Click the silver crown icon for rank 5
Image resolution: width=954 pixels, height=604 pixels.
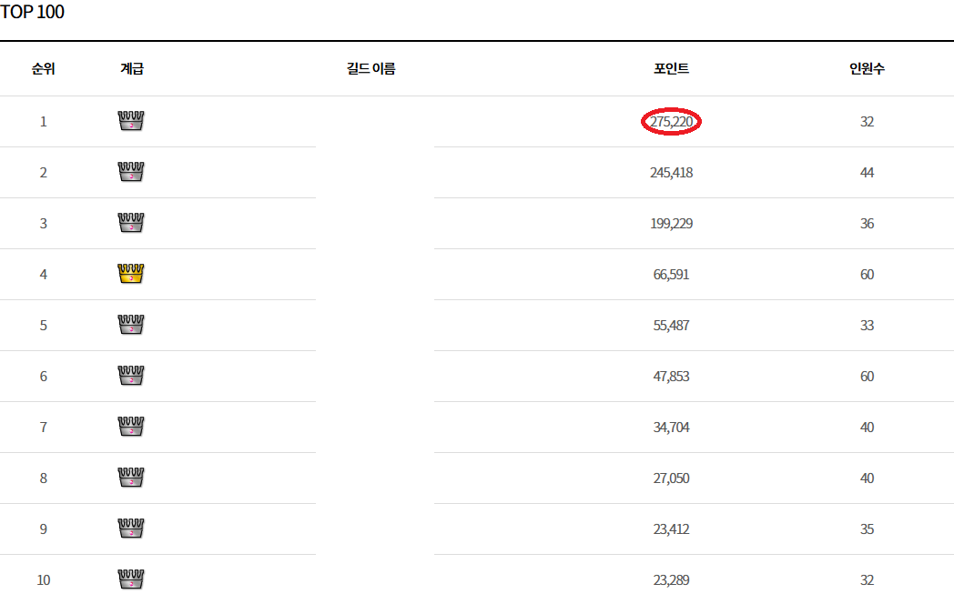pos(131,325)
